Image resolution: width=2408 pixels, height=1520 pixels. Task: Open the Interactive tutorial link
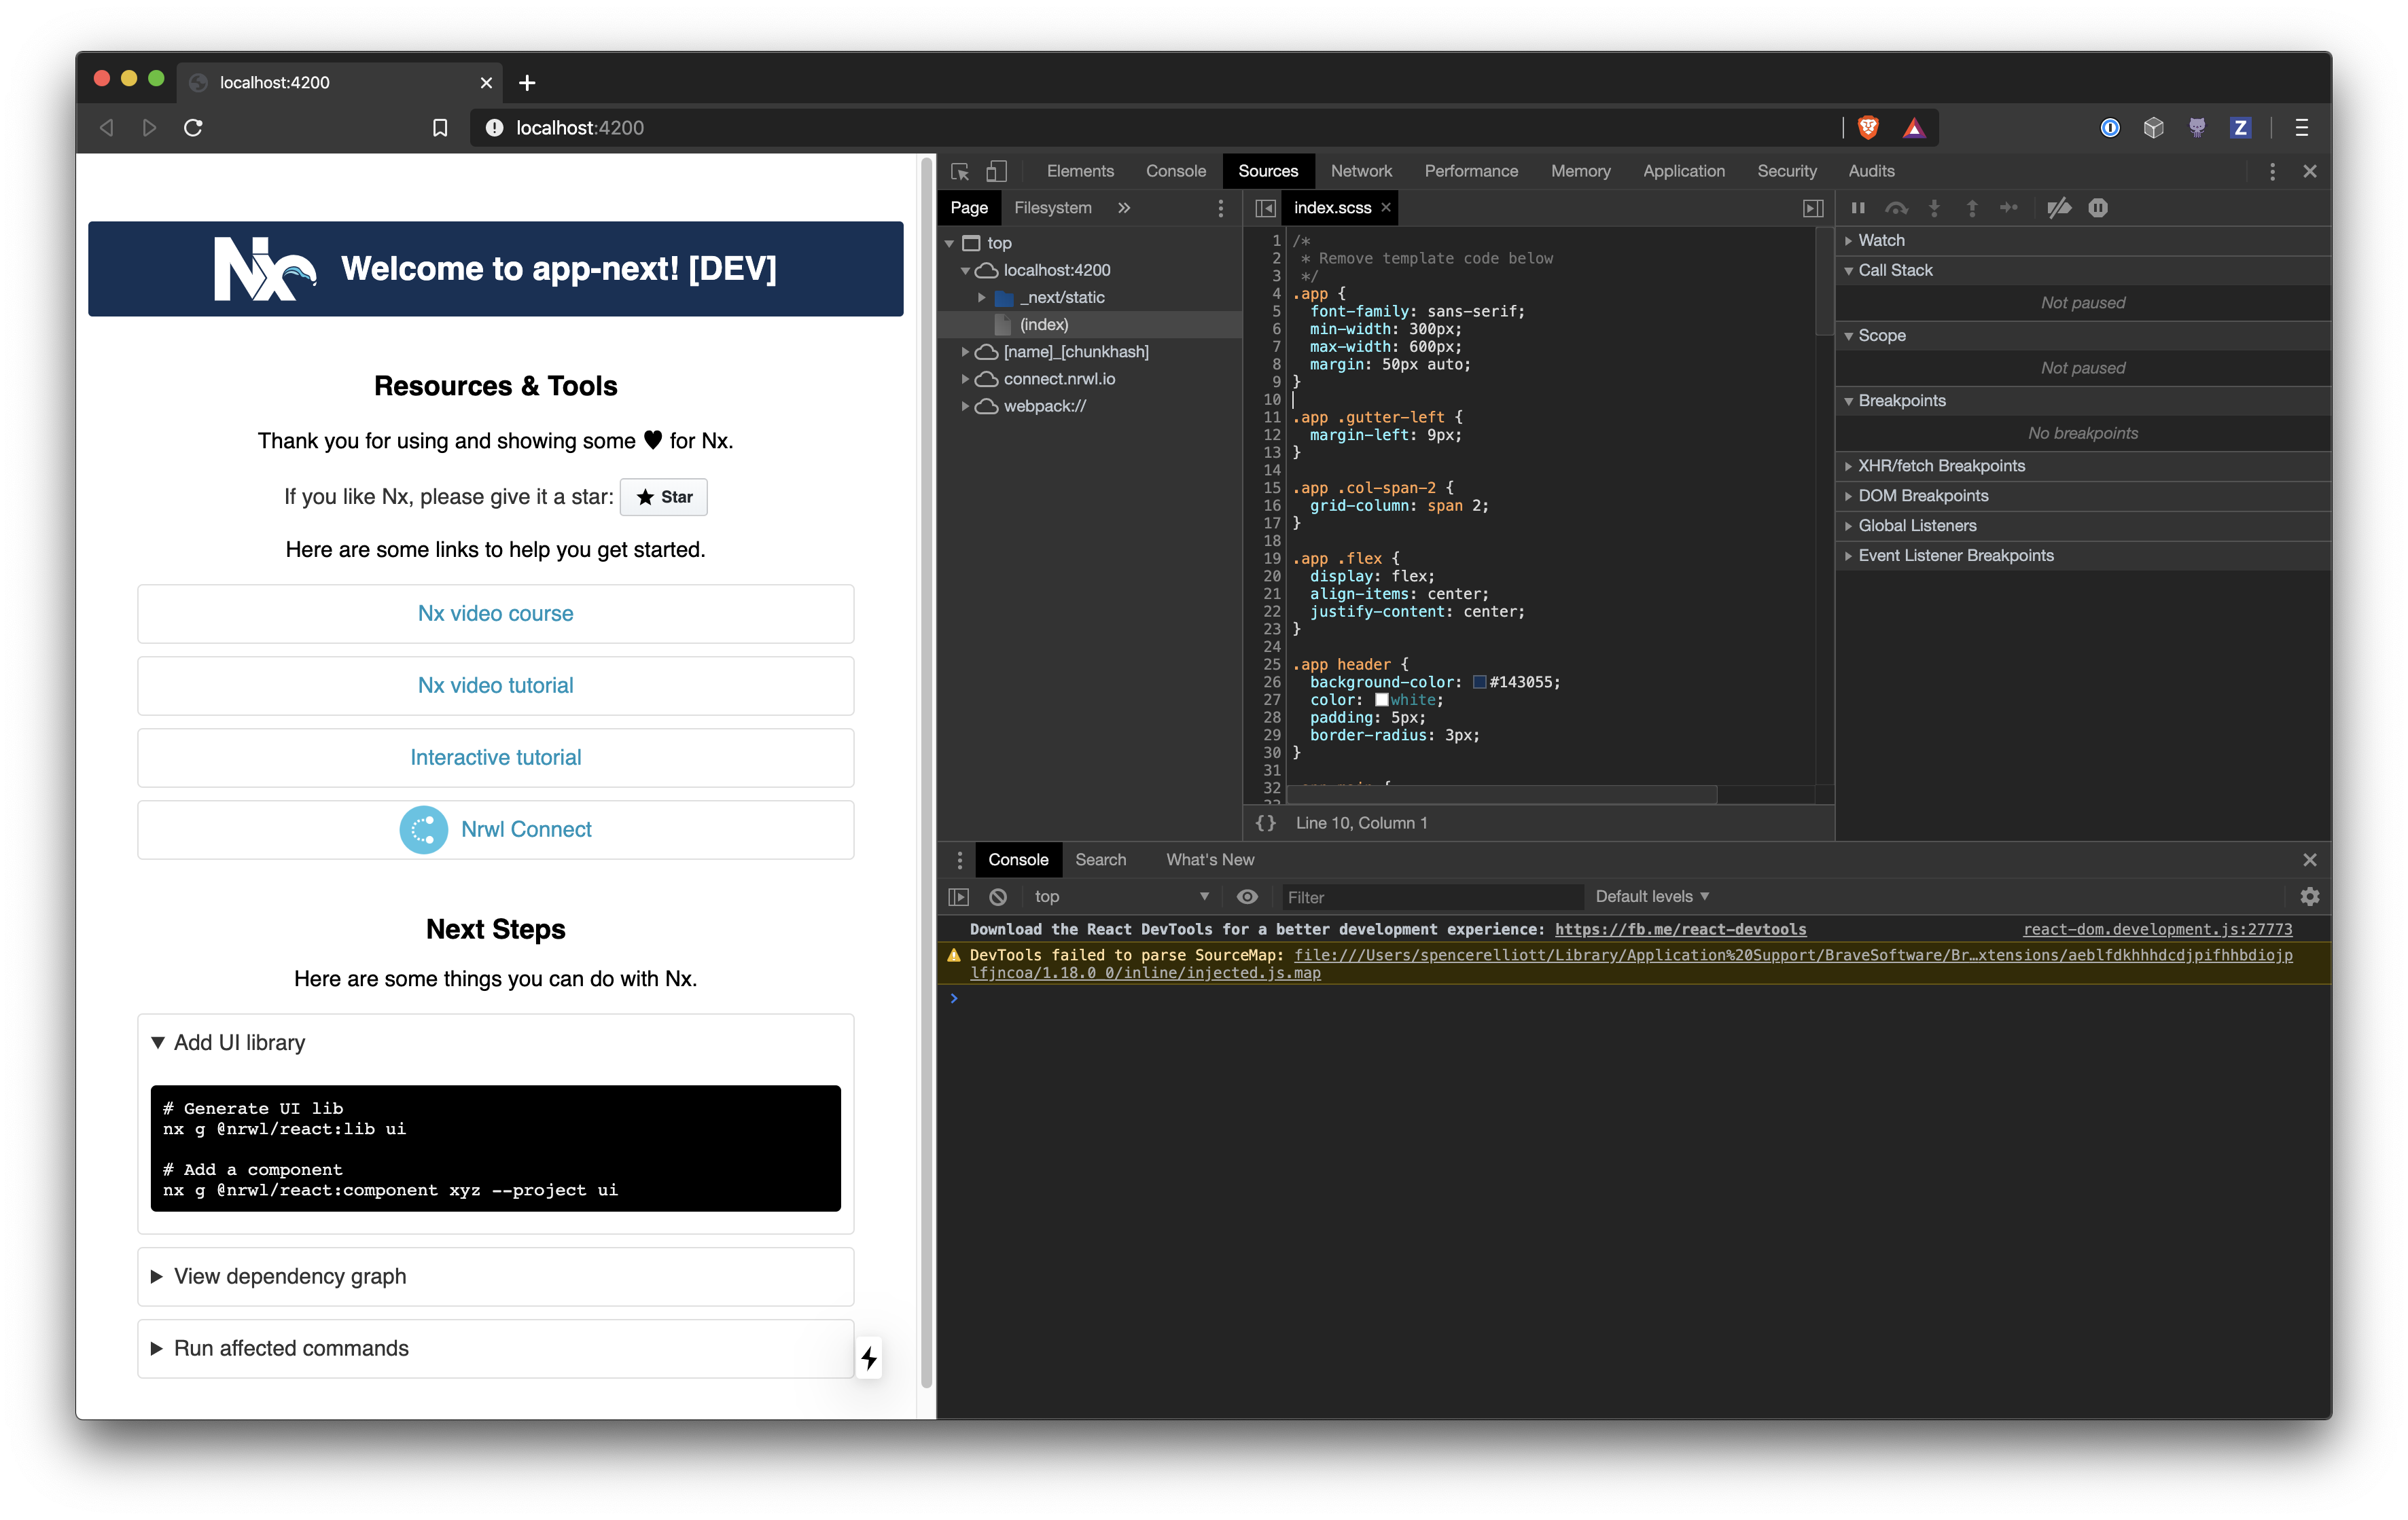495,757
